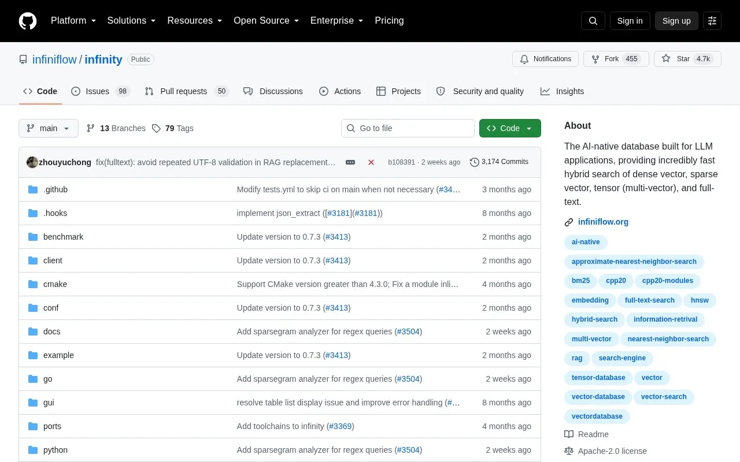Click the python folder icon
The image size is (740, 462).
(33, 450)
